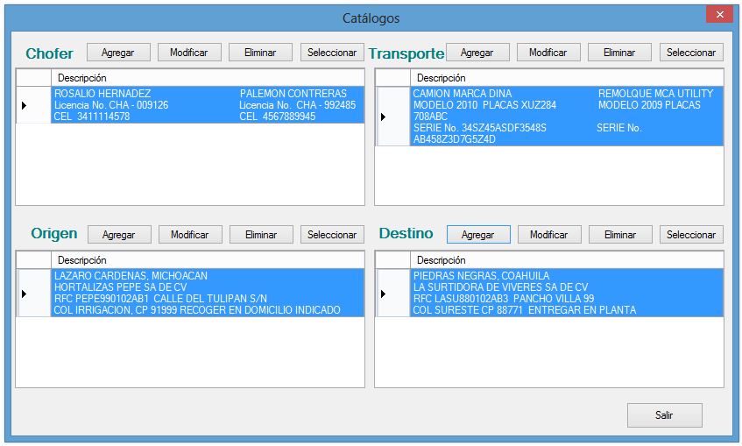Click Licencia No. CHA - 992485 text
Screen dimensions: 742x446
click(x=297, y=105)
